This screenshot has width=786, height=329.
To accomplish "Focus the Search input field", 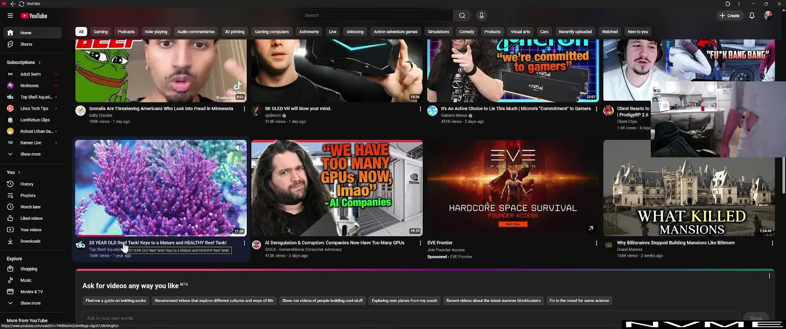I will (377, 16).
